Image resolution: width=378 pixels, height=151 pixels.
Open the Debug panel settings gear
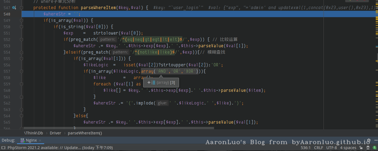click(x=369, y=140)
